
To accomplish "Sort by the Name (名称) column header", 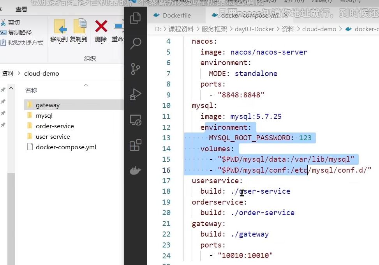I will [31, 90].
